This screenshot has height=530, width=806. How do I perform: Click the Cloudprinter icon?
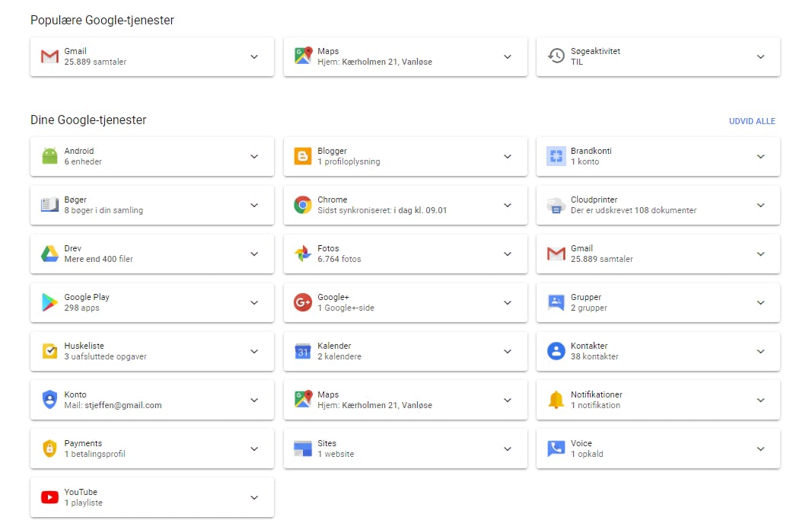556,205
